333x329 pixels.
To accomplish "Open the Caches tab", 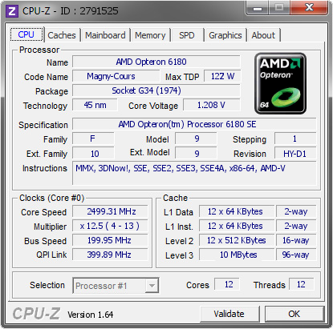I will 62,35.
